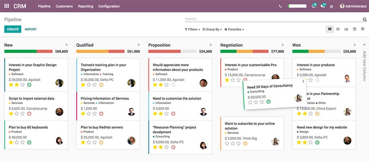Click orange segment of Qualified column progress bar
This screenshot has width=369, height=162.
(x=93, y=51)
